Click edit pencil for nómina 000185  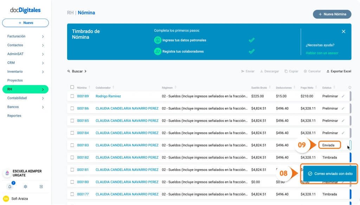(343, 121)
